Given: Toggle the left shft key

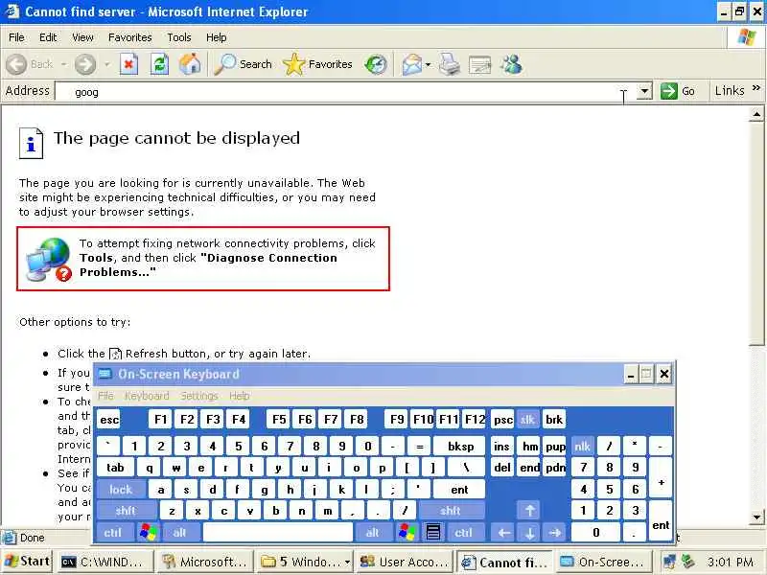Looking at the screenshot, I should (x=126, y=511).
